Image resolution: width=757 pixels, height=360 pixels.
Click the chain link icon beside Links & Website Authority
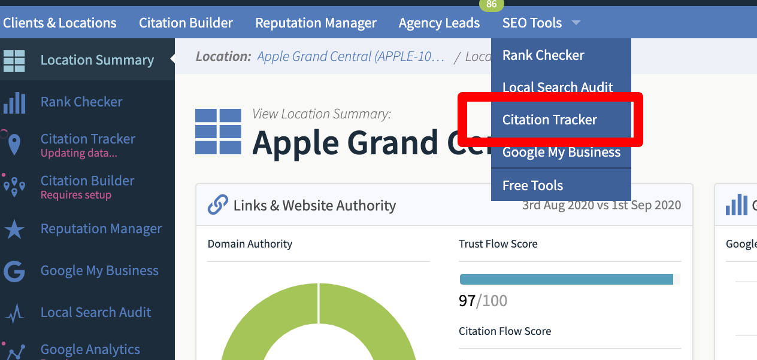217,205
